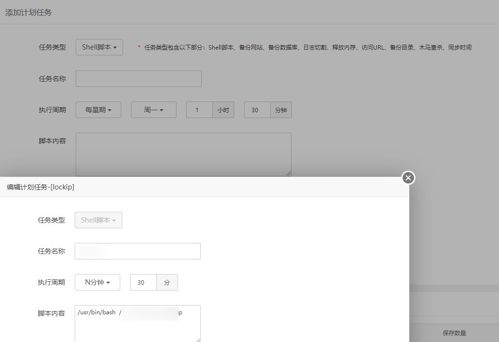The height and width of the screenshot is (342, 499).
Task: Click the 编辑计划任务-[lockip] dialog title
Action: click(40, 187)
